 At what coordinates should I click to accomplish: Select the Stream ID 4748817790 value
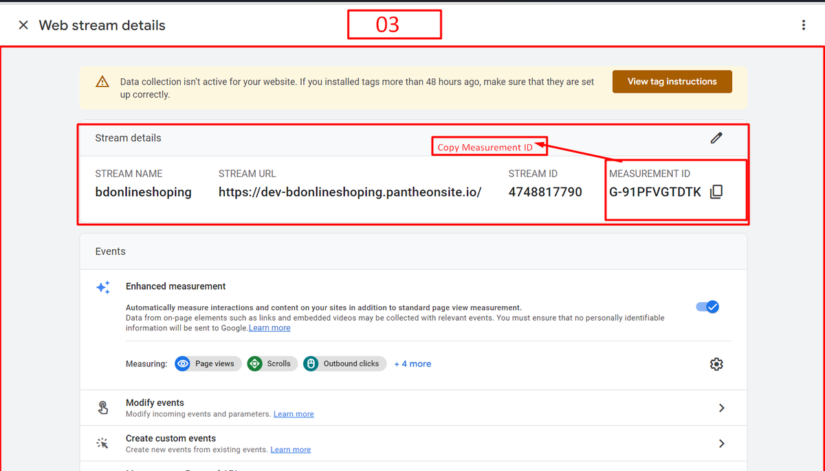(545, 192)
